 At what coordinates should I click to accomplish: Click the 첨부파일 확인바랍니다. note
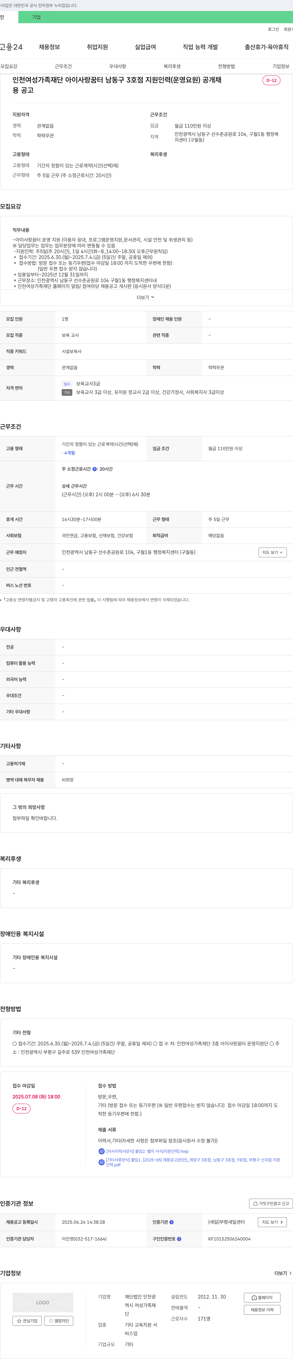pyautogui.click(x=35, y=818)
